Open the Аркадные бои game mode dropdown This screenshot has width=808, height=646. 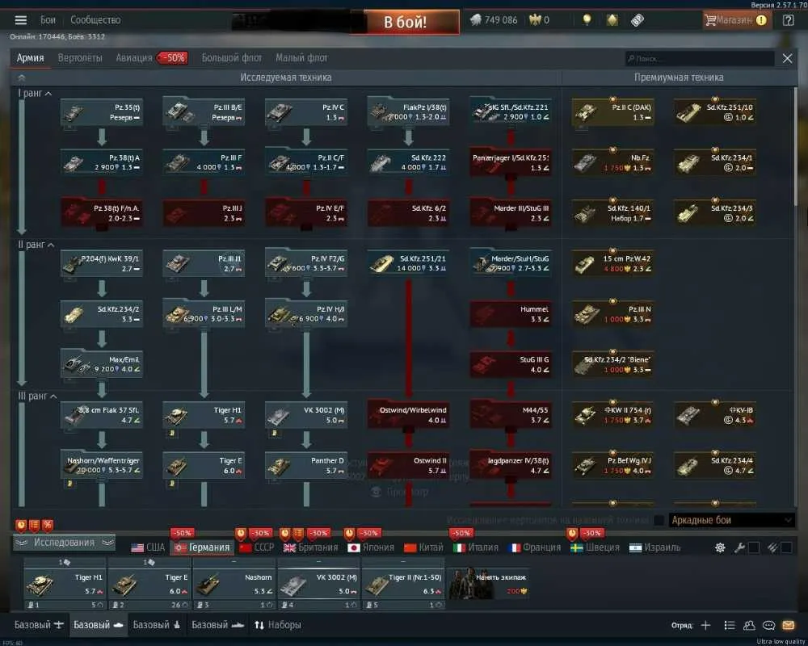click(x=732, y=520)
